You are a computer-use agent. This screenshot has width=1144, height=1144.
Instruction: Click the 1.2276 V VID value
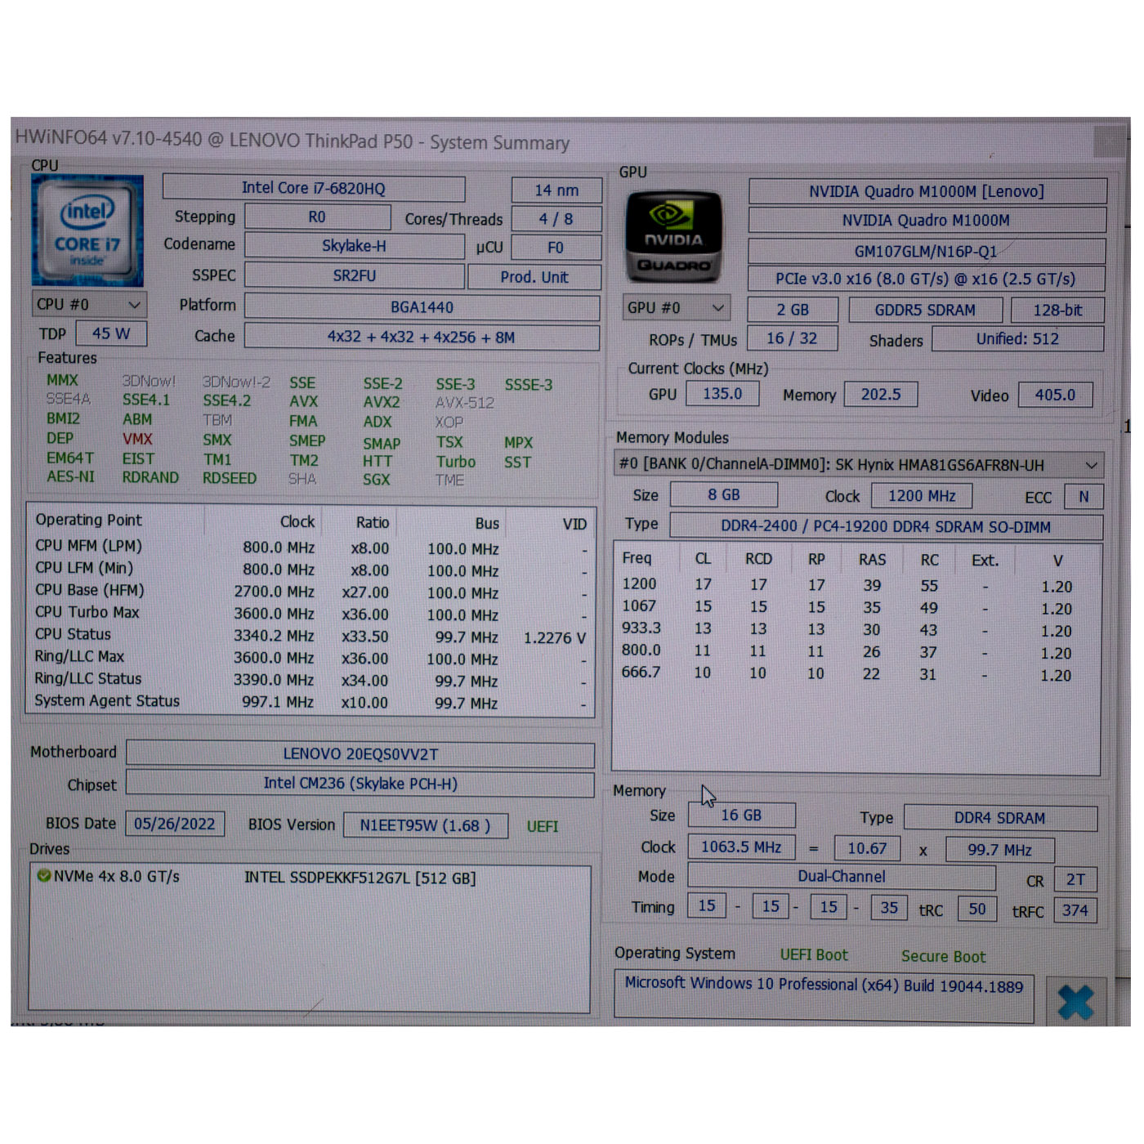[x=555, y=637]
